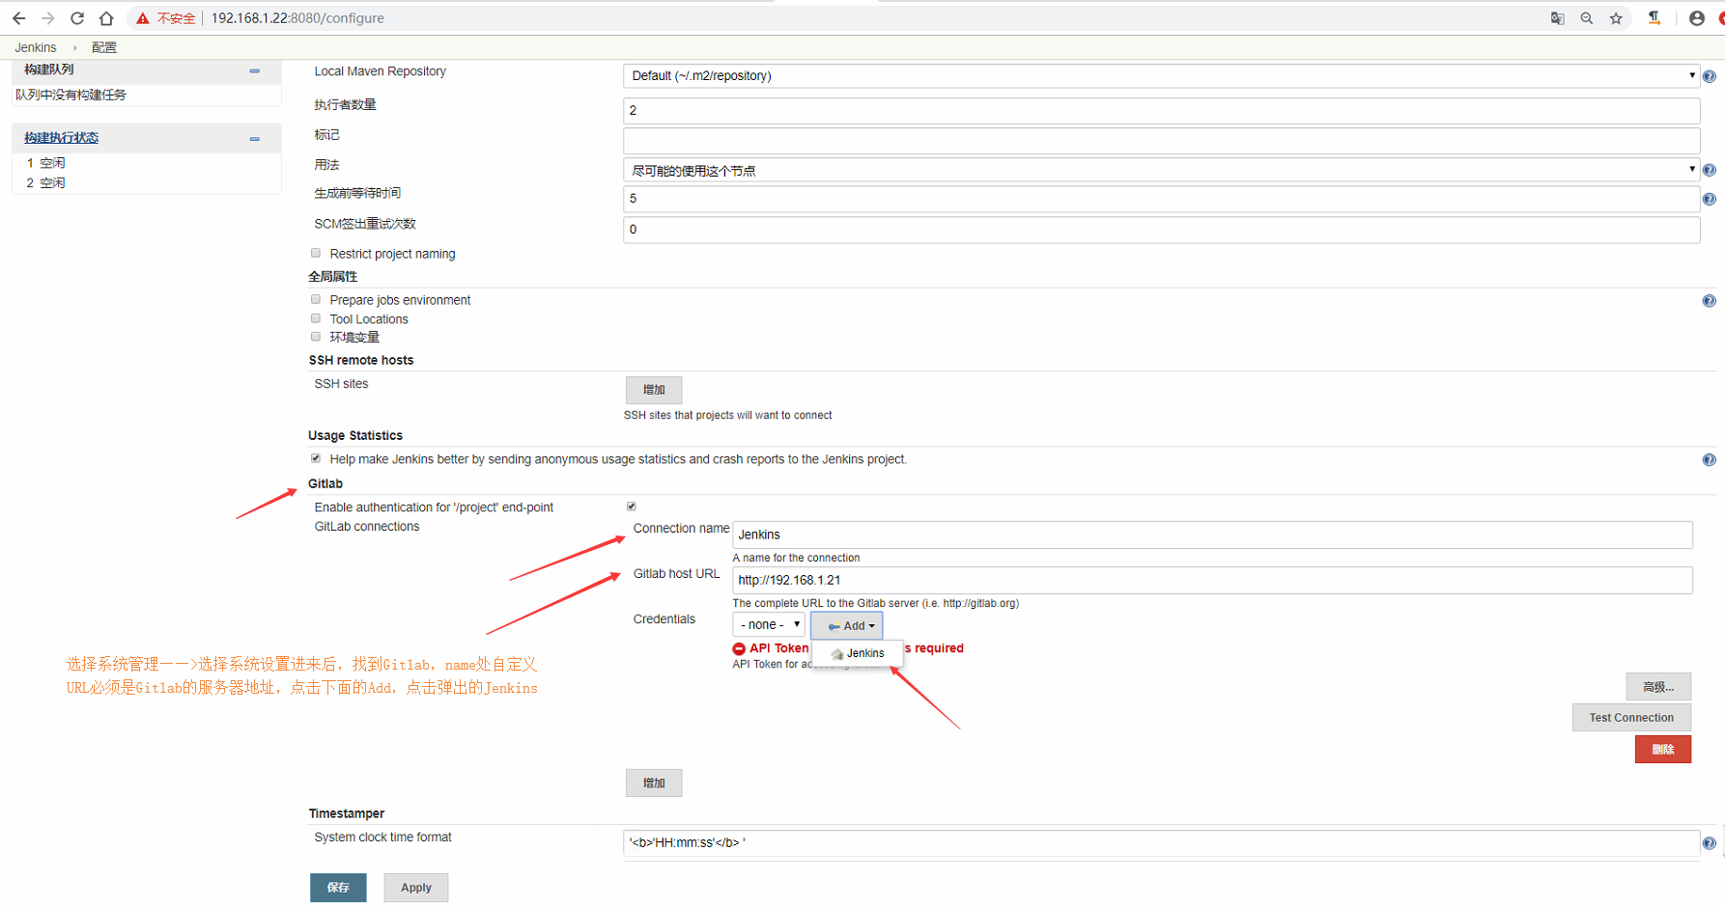This screenshot has height=906, width=1725.
Task: Choose Jenkins from the Add popup menu
Action: pyautogui.click(x=858, y=653)
